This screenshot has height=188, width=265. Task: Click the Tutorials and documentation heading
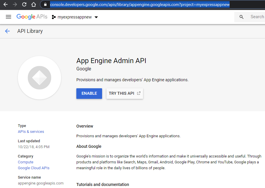tap(103, 184)
